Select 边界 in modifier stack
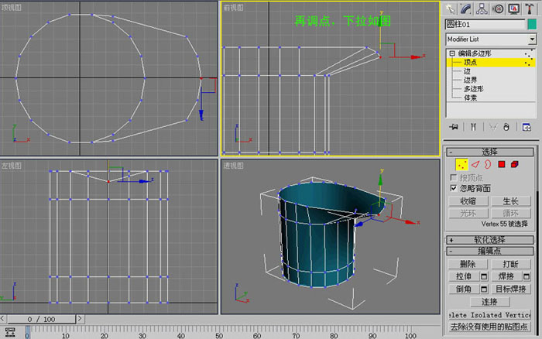 pyautogui.click(x=470, y=80)
